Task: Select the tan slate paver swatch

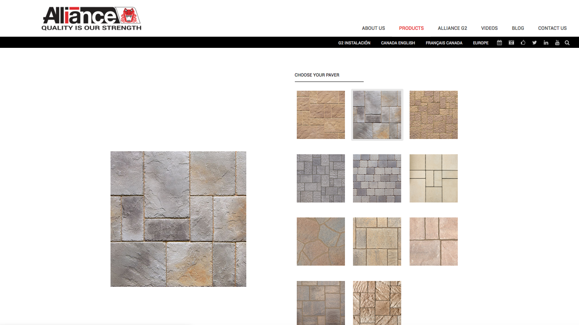Action: tap(321, 115)
